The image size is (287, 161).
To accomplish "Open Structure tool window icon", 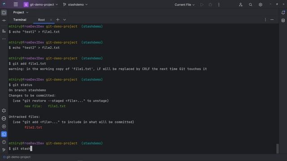I will [x=4, y=31].
